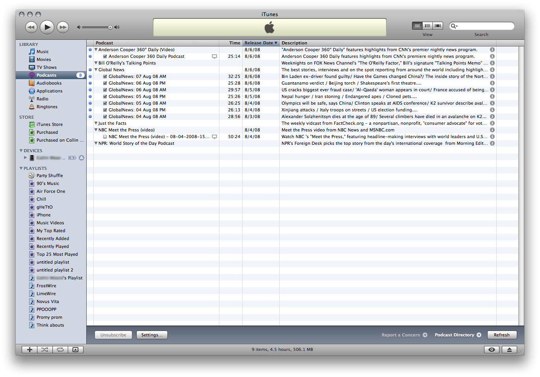Collapse the Global News podcast group
This screenshot has height=377, width=540.
tap(96, 70)
